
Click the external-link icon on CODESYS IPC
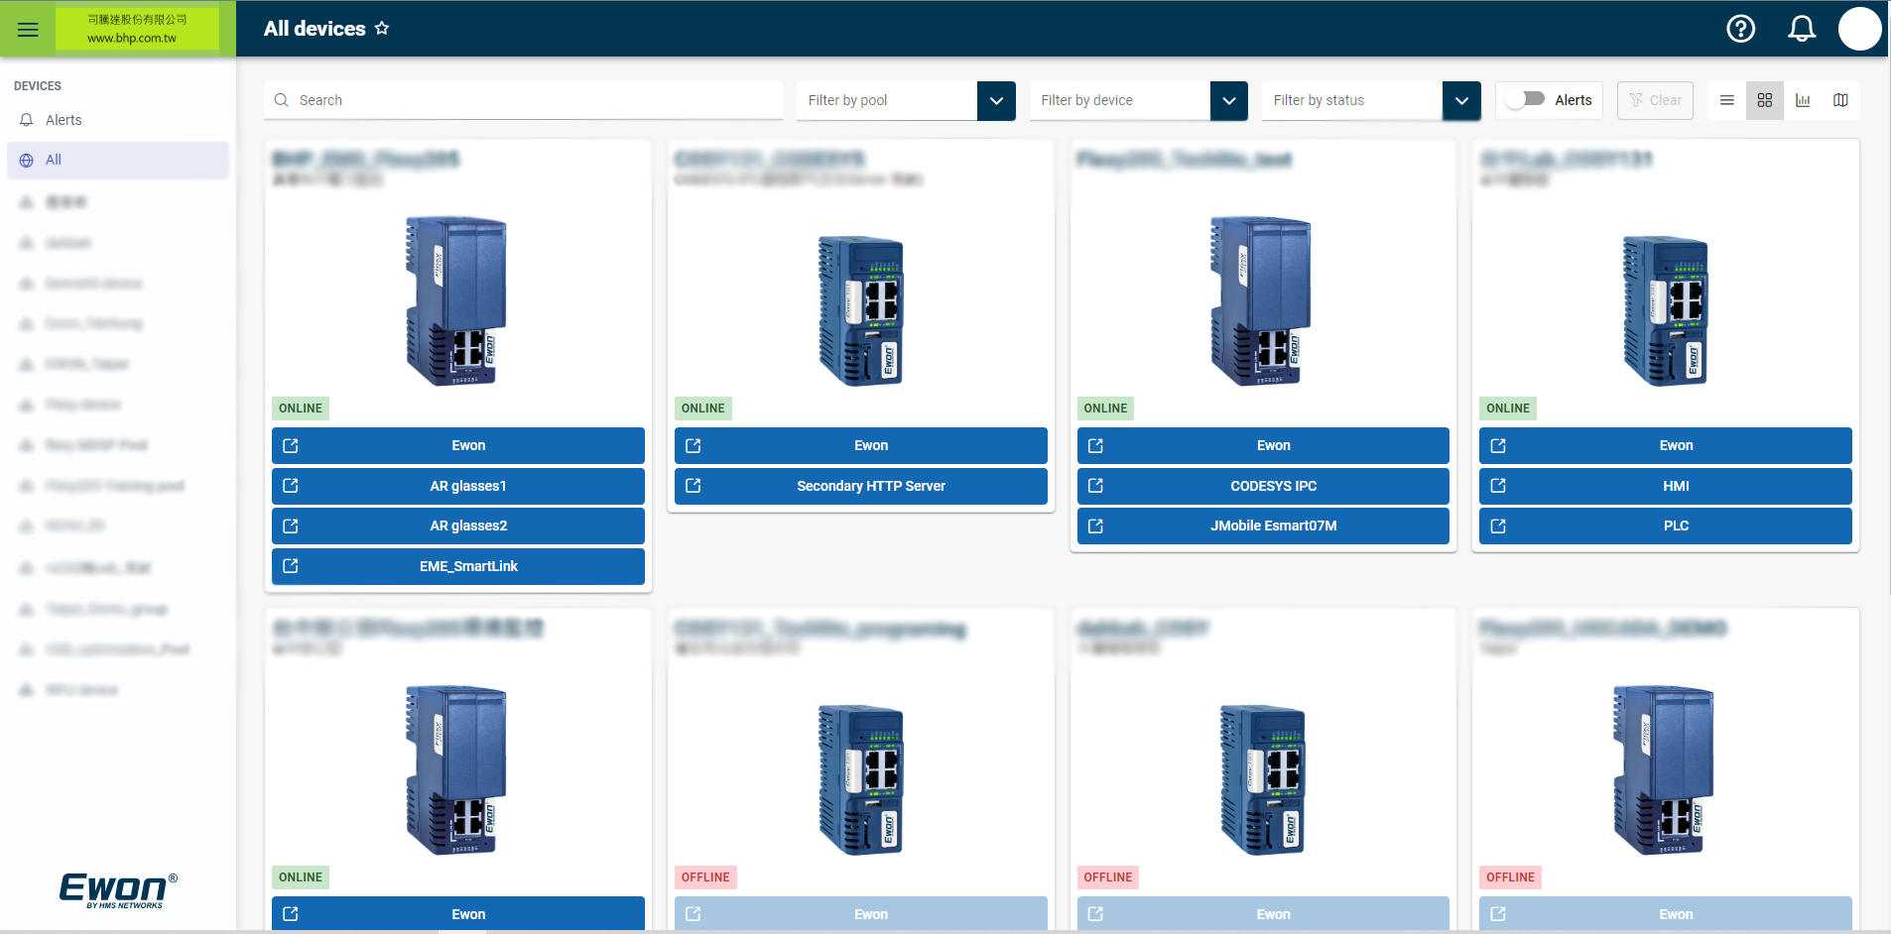click(x=1095, y=486)
